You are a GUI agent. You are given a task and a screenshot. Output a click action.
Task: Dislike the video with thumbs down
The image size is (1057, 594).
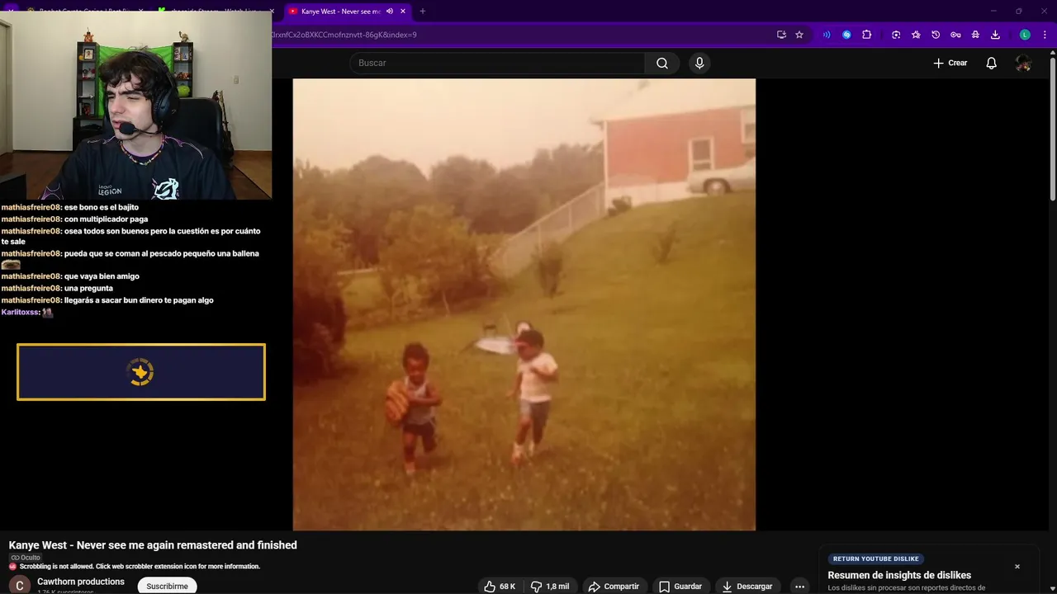[550, 587]
